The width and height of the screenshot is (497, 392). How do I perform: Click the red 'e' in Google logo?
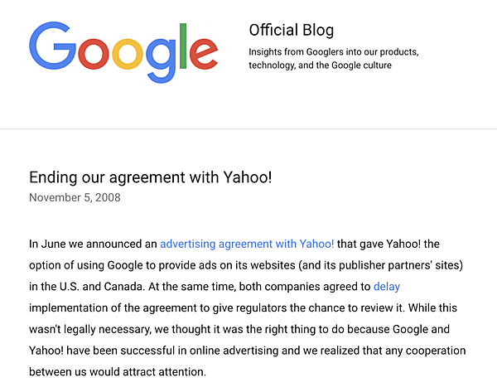pos(203,54)
